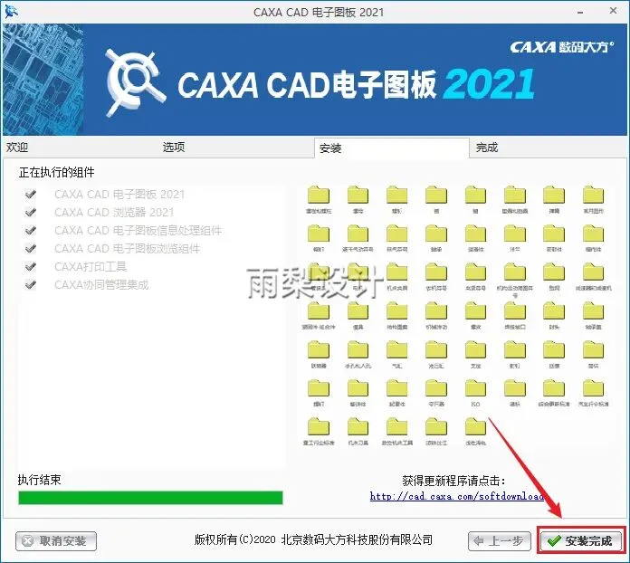Click the 获得更新程序请点击 label
This screenshot has width=630, height=563.
453,481
